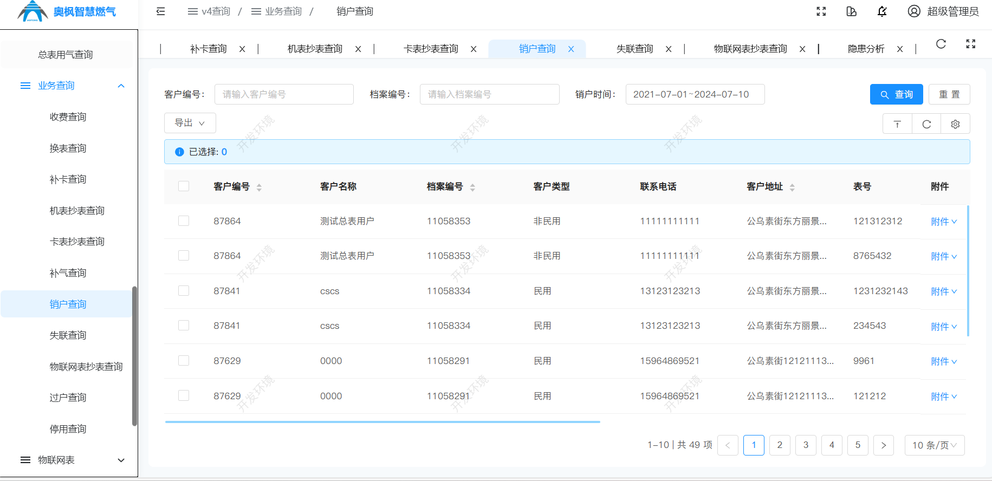Close the 机表抄表查询 tab
992x481 pixels.
(x=358, y=49)
